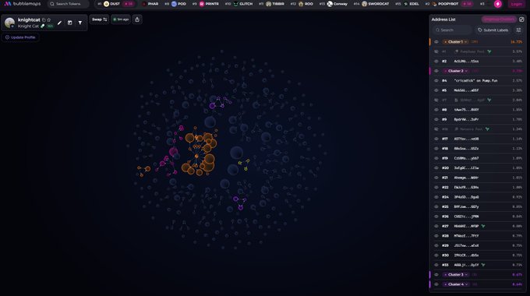Image resolution: width=530 pixels, height=296 pixels.
Task: Copy the knightcat token address
Action: pyautogui.click(x=44, y=20)
